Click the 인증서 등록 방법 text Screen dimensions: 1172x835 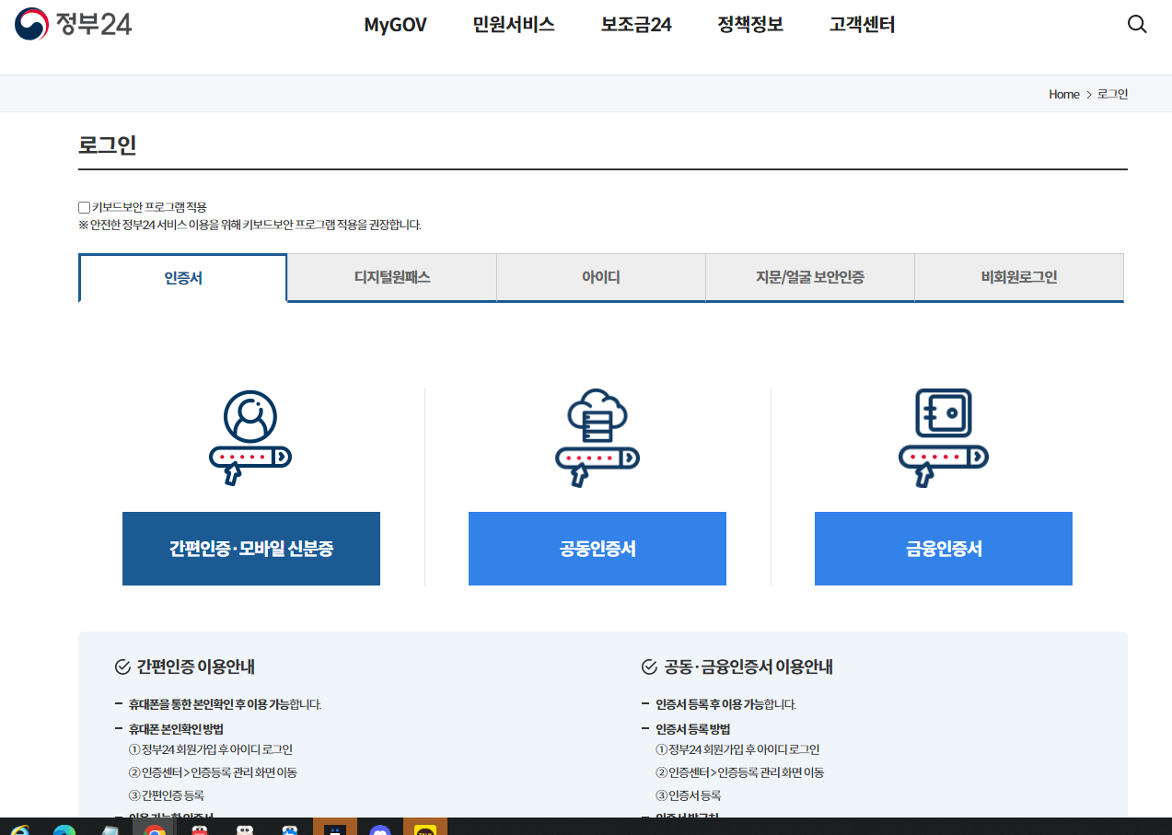point(693,728)
